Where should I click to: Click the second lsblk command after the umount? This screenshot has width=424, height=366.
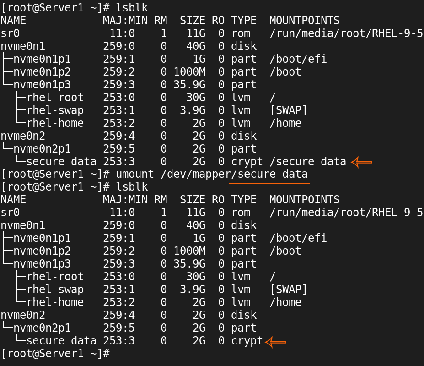pyautogui.click(x=132, y=187)
